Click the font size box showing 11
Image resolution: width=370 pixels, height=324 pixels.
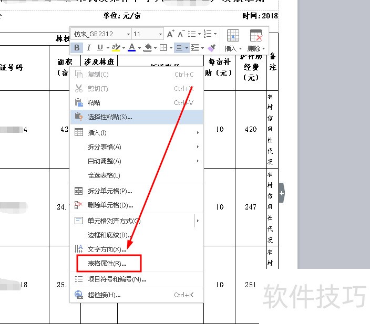pos(148,34)
